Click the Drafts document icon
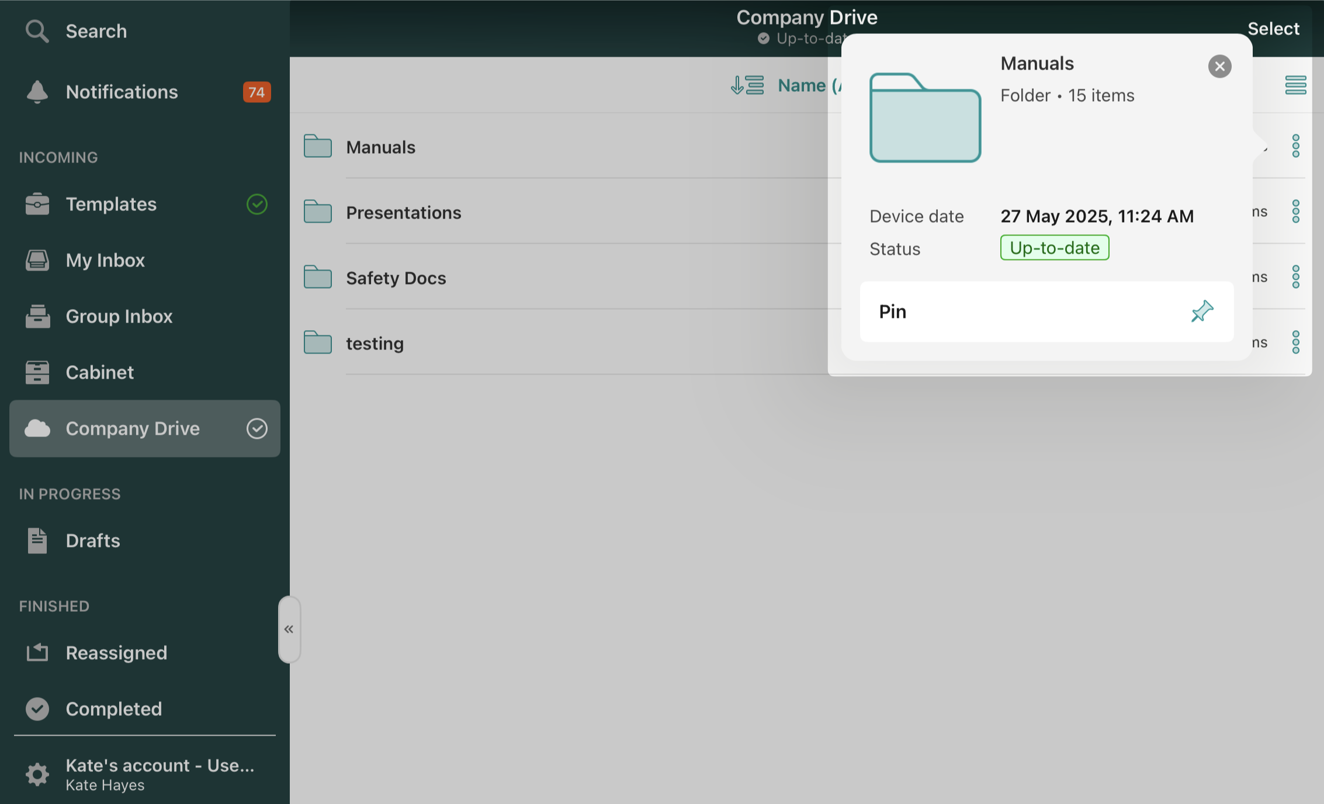 [37, 540]
